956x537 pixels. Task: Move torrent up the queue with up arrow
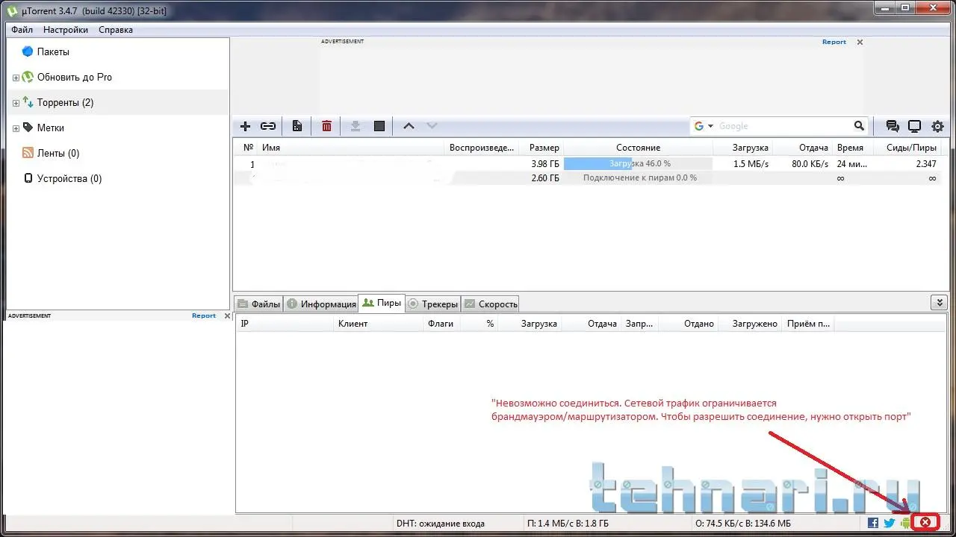pyautogui.click(x=409, y=126)
